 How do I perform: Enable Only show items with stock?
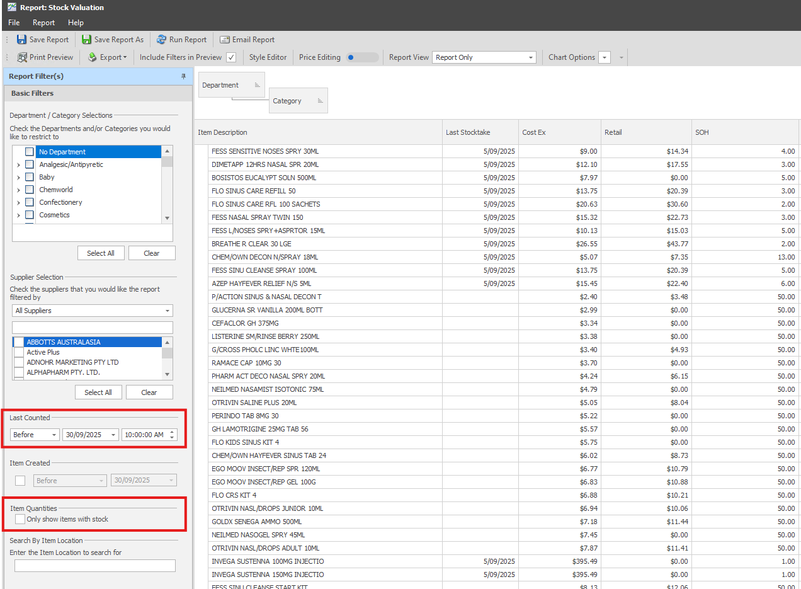[x=21, y=519]
